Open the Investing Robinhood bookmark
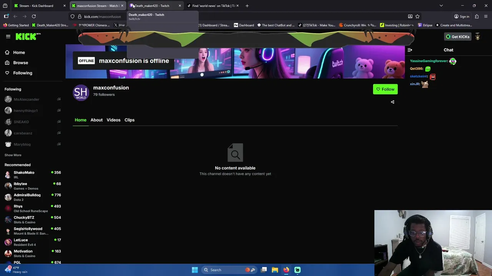Image resolution: width=492 pixels, height=276 pixels. click(x=397, y=25)
